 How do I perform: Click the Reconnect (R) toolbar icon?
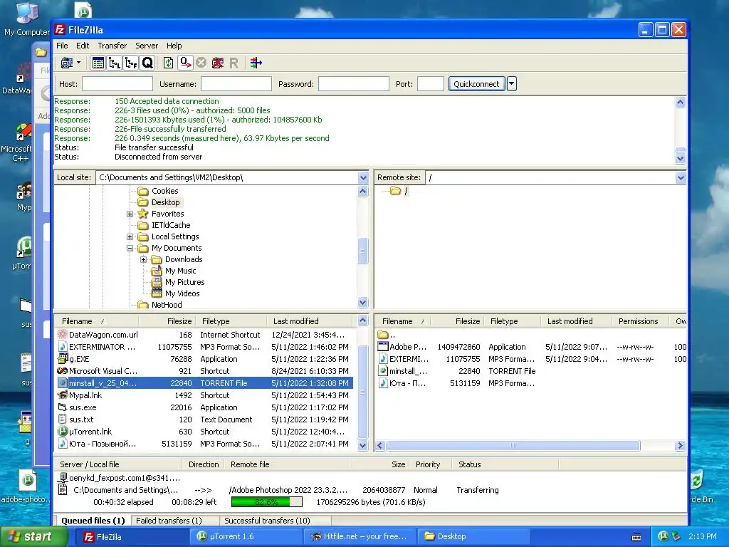point(234,63)
